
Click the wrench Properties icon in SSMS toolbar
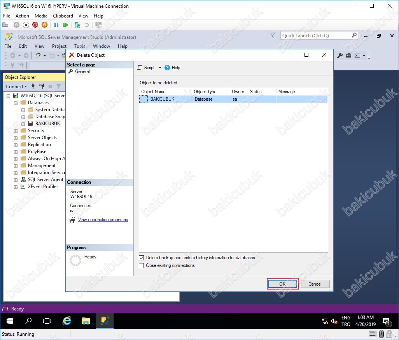340,56
